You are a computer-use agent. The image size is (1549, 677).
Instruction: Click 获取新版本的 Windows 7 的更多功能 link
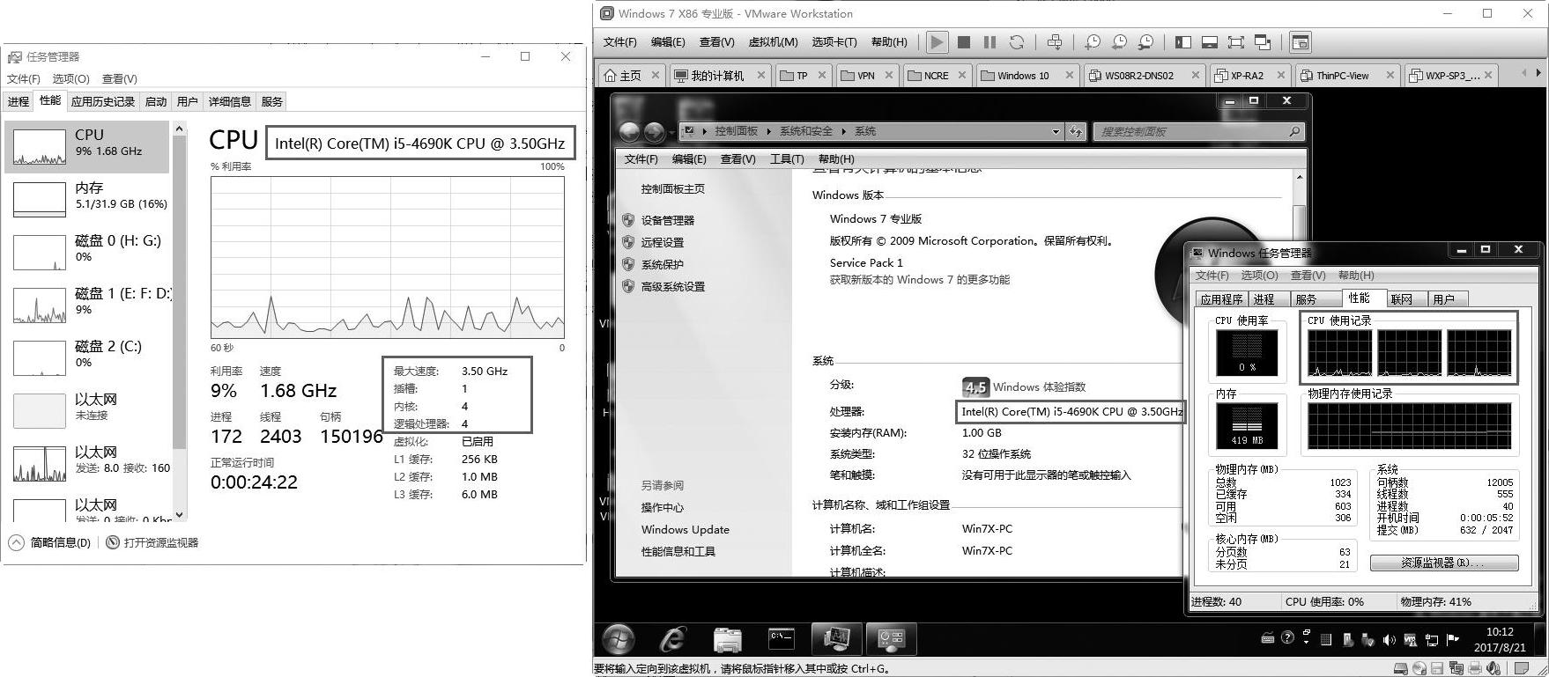[920, 280]
